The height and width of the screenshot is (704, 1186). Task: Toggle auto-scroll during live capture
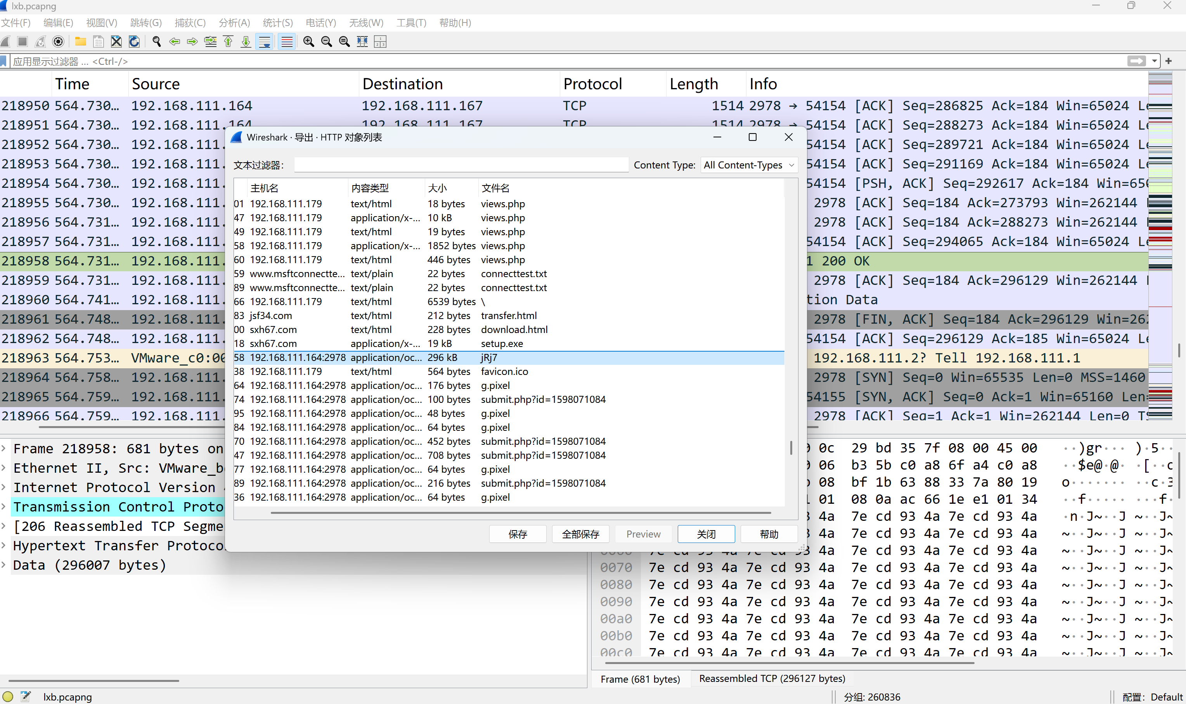pyautogui.click(x=265, y=42)
